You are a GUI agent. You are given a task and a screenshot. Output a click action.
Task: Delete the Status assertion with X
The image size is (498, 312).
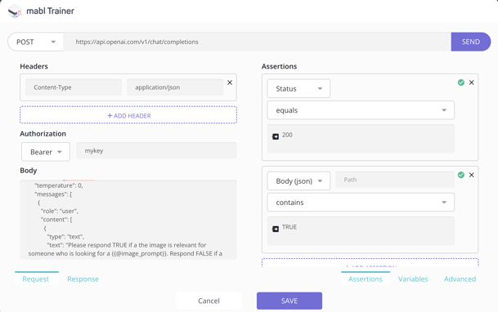click(x=471, y=82)
